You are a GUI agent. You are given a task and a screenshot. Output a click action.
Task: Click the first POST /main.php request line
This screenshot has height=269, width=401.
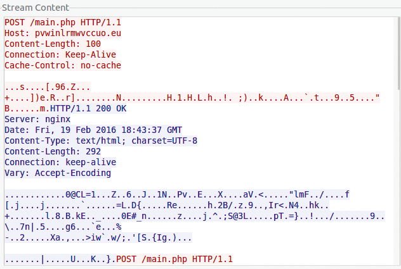coord(62,22)
